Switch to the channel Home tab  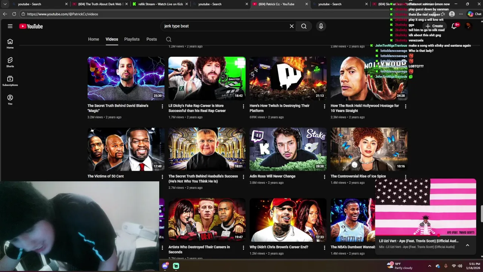coord(94,39)
